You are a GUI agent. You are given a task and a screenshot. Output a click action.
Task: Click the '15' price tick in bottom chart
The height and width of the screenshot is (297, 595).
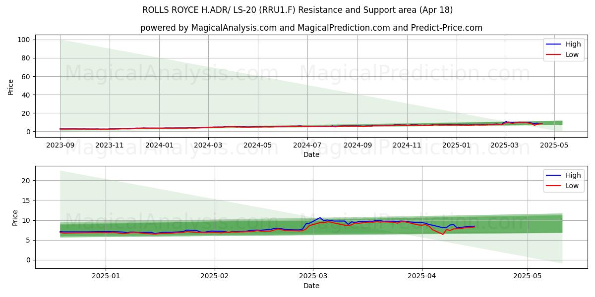point(27,200)
